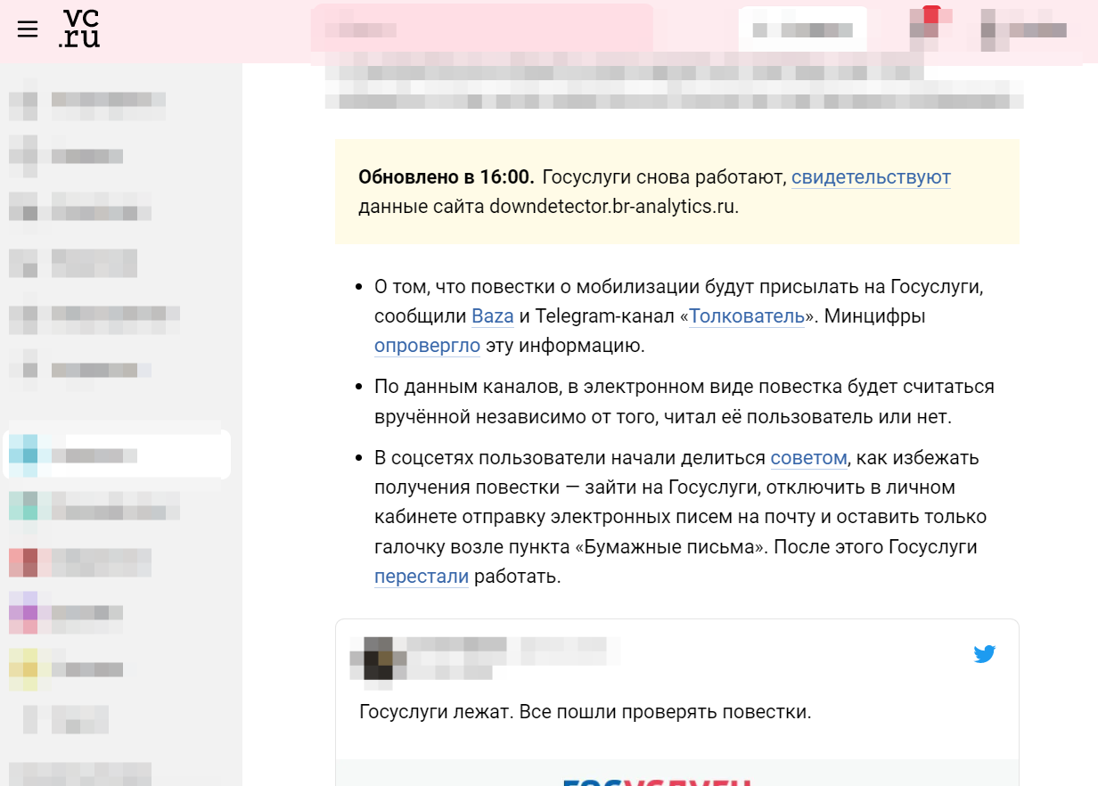This screenshot has height=786, width=1098.
Task: Click the «Минцифры» word in the first bullet
Action: pos(874,315)
